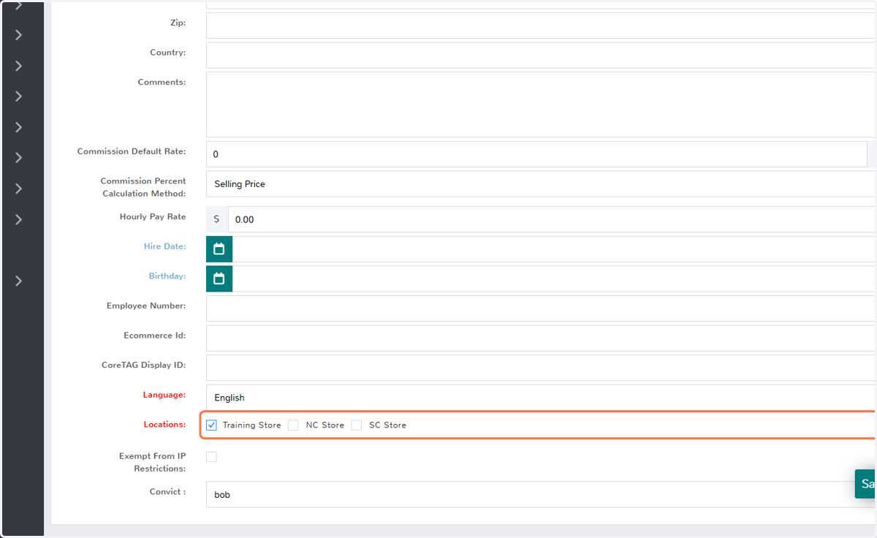Viewport: 877px width, 538px height.
Task: Click the Hire Date text field
Action: tap(553, 249)
